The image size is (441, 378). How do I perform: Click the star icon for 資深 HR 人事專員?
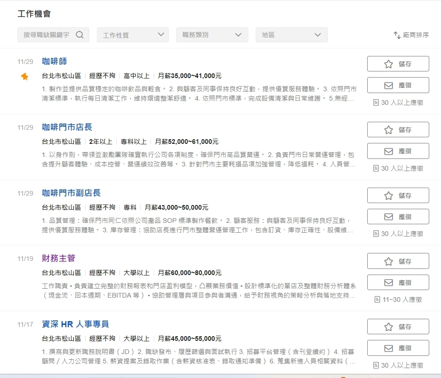388,327
